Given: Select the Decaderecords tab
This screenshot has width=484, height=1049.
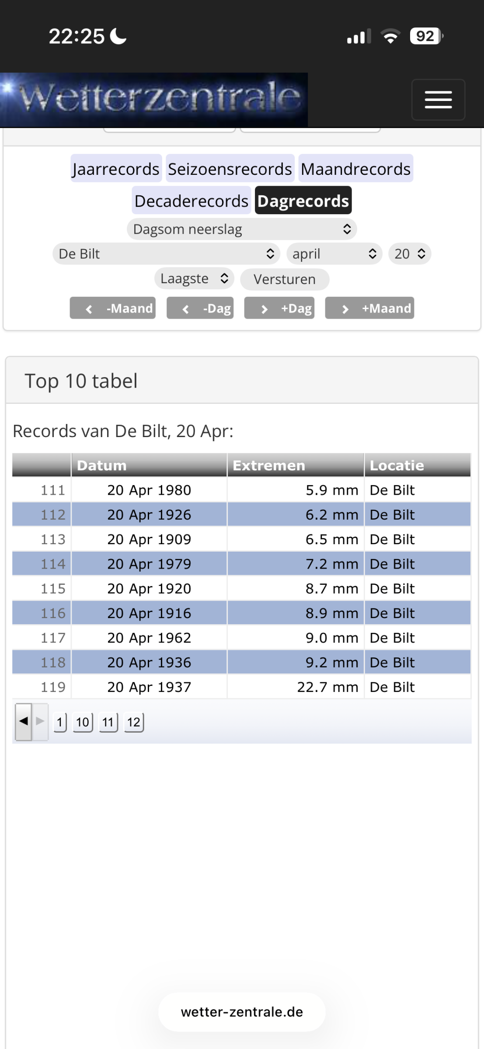Looking at the screenshot, I should [192, 201].
